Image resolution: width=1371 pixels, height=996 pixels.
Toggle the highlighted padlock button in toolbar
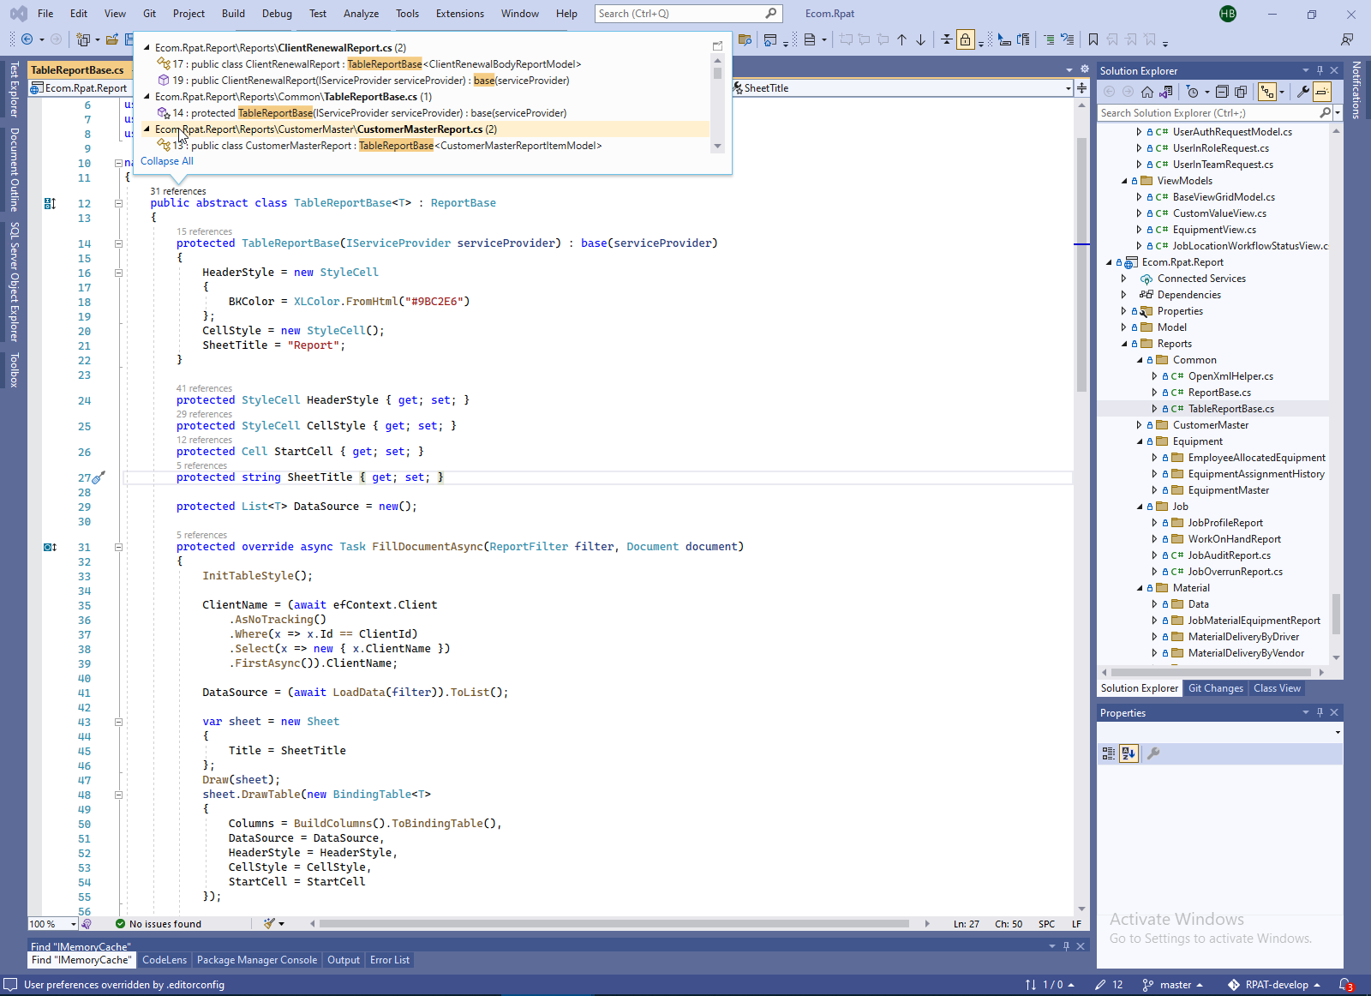click(x=966, y=39)
